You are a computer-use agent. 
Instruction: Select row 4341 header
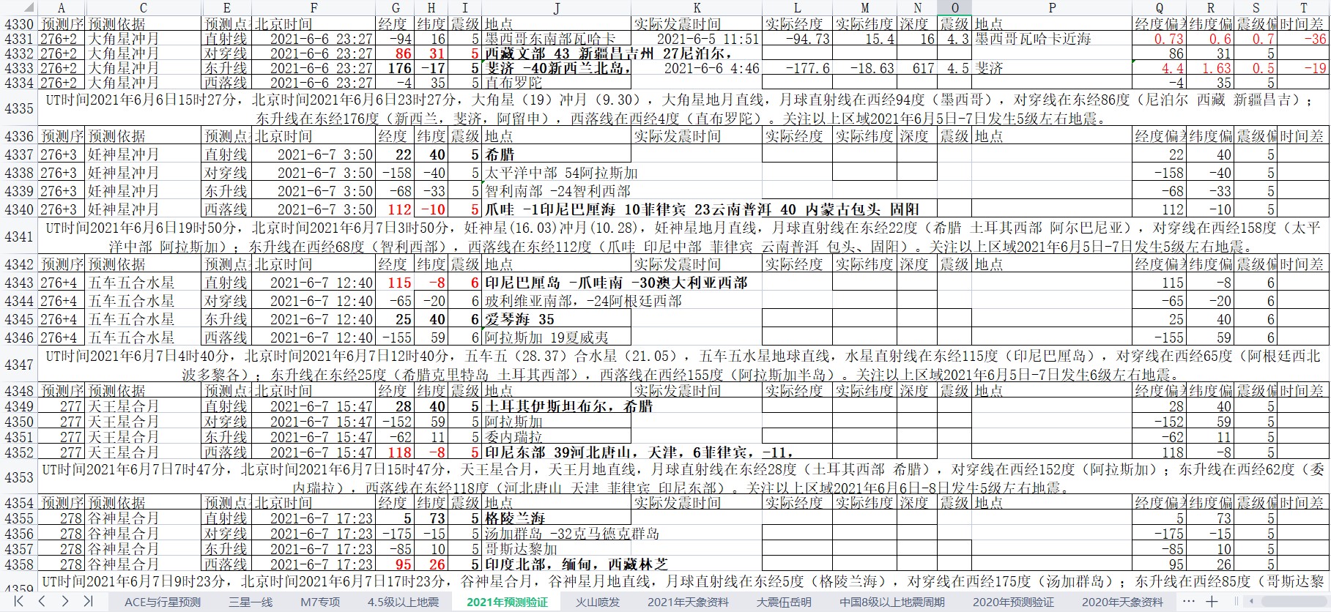click(18, 236)
